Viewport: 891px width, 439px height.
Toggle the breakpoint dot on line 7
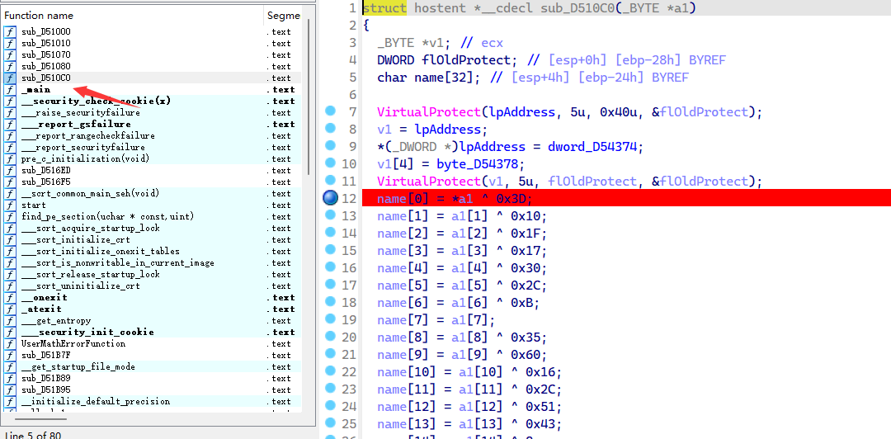[x=330, y=111]
